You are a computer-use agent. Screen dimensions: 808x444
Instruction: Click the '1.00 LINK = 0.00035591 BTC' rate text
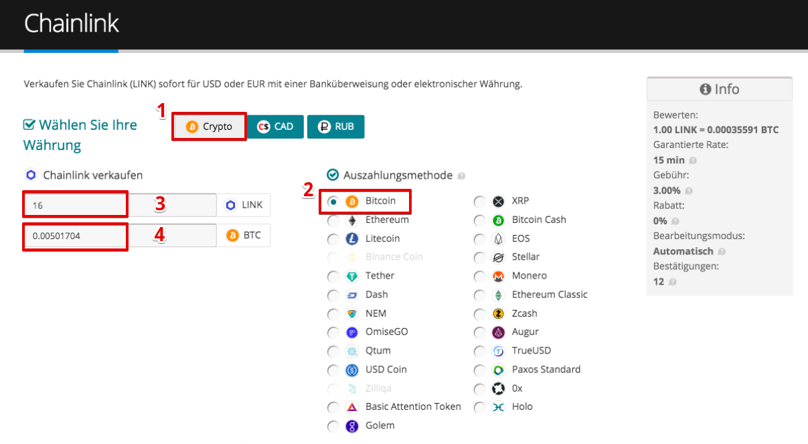coord(716,130)
